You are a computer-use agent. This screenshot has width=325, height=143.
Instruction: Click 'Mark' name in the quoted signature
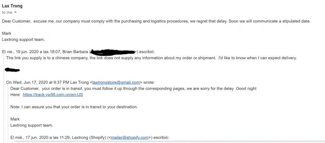tap(15, 119)
